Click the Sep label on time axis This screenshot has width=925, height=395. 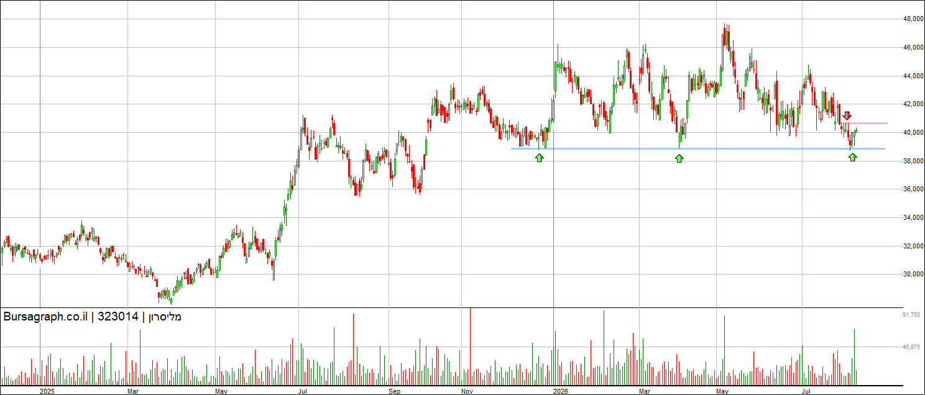tap(394, 391)
